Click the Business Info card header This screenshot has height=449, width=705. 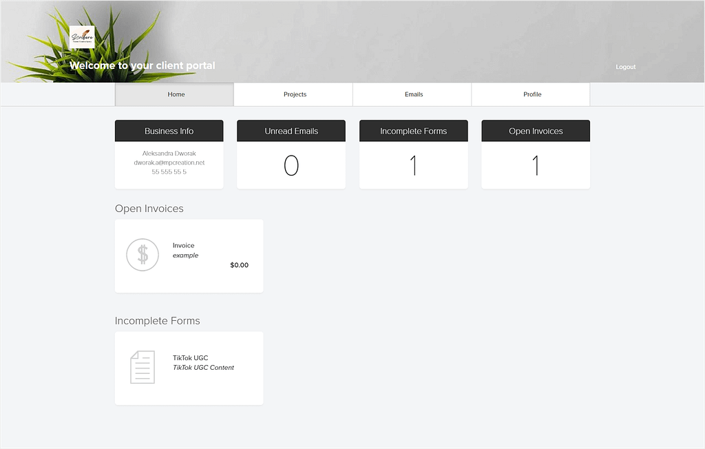click(x=169, y=131)
